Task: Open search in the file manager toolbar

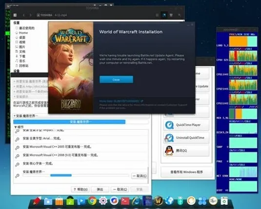Action: [180, 15]
